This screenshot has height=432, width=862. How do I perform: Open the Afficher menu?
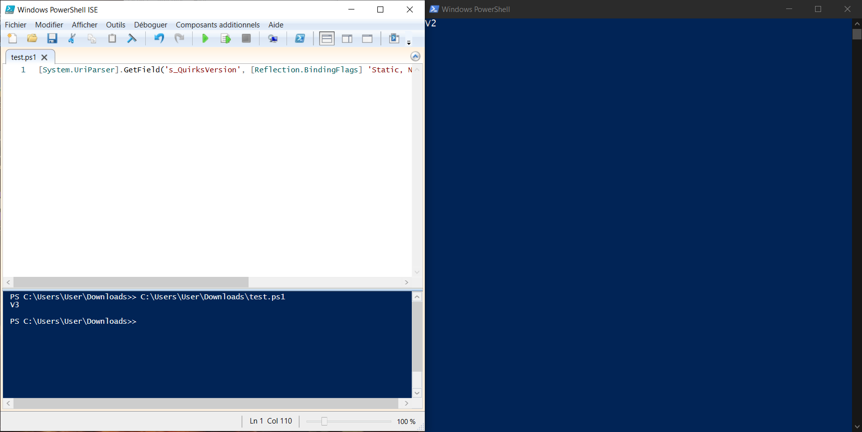[x=84, y=25]
